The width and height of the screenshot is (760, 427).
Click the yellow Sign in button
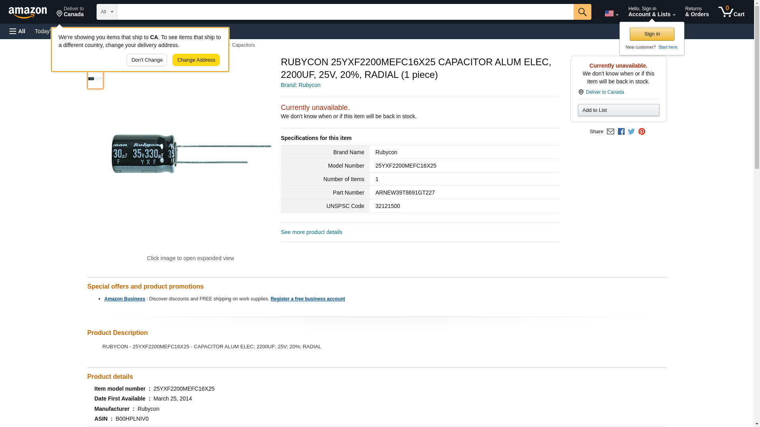pos(652,34)
